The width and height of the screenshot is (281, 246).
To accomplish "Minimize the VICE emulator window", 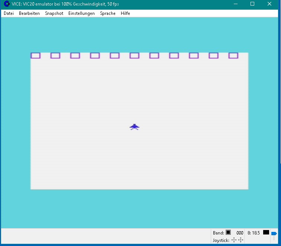I will [236, 4].
